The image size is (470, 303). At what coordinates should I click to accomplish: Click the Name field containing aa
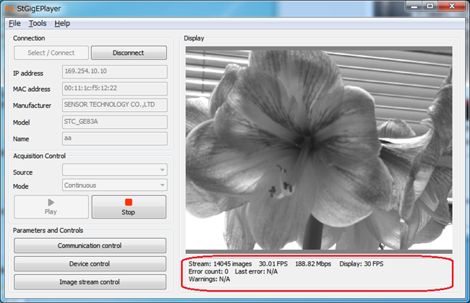tap(114, 139)
